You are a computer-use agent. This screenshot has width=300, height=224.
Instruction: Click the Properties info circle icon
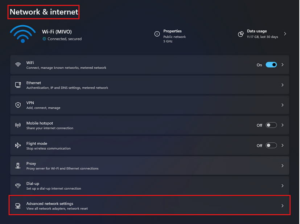(157, 34)
